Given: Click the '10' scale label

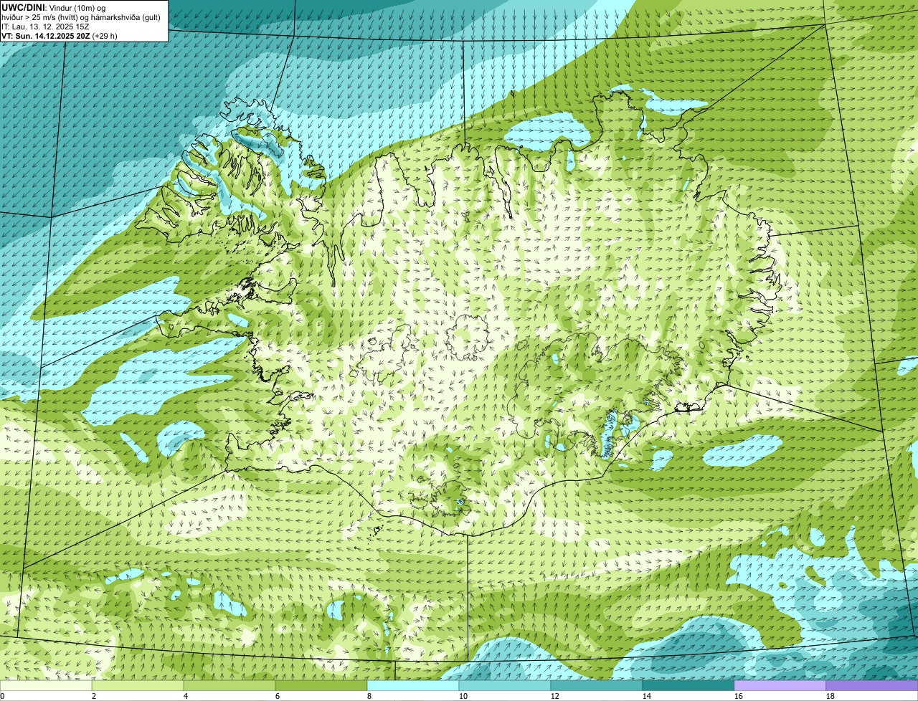Looking at the screenshot, I should pyautogui.click(x=463, y=696).
